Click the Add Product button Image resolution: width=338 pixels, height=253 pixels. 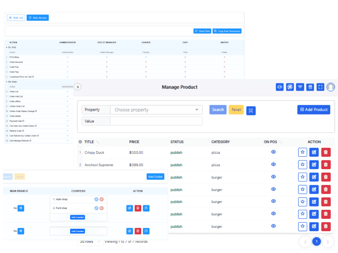pos(314,110)
